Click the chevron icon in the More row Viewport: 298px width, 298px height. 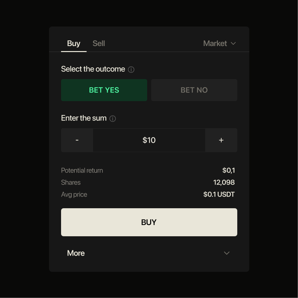point(227,253)
